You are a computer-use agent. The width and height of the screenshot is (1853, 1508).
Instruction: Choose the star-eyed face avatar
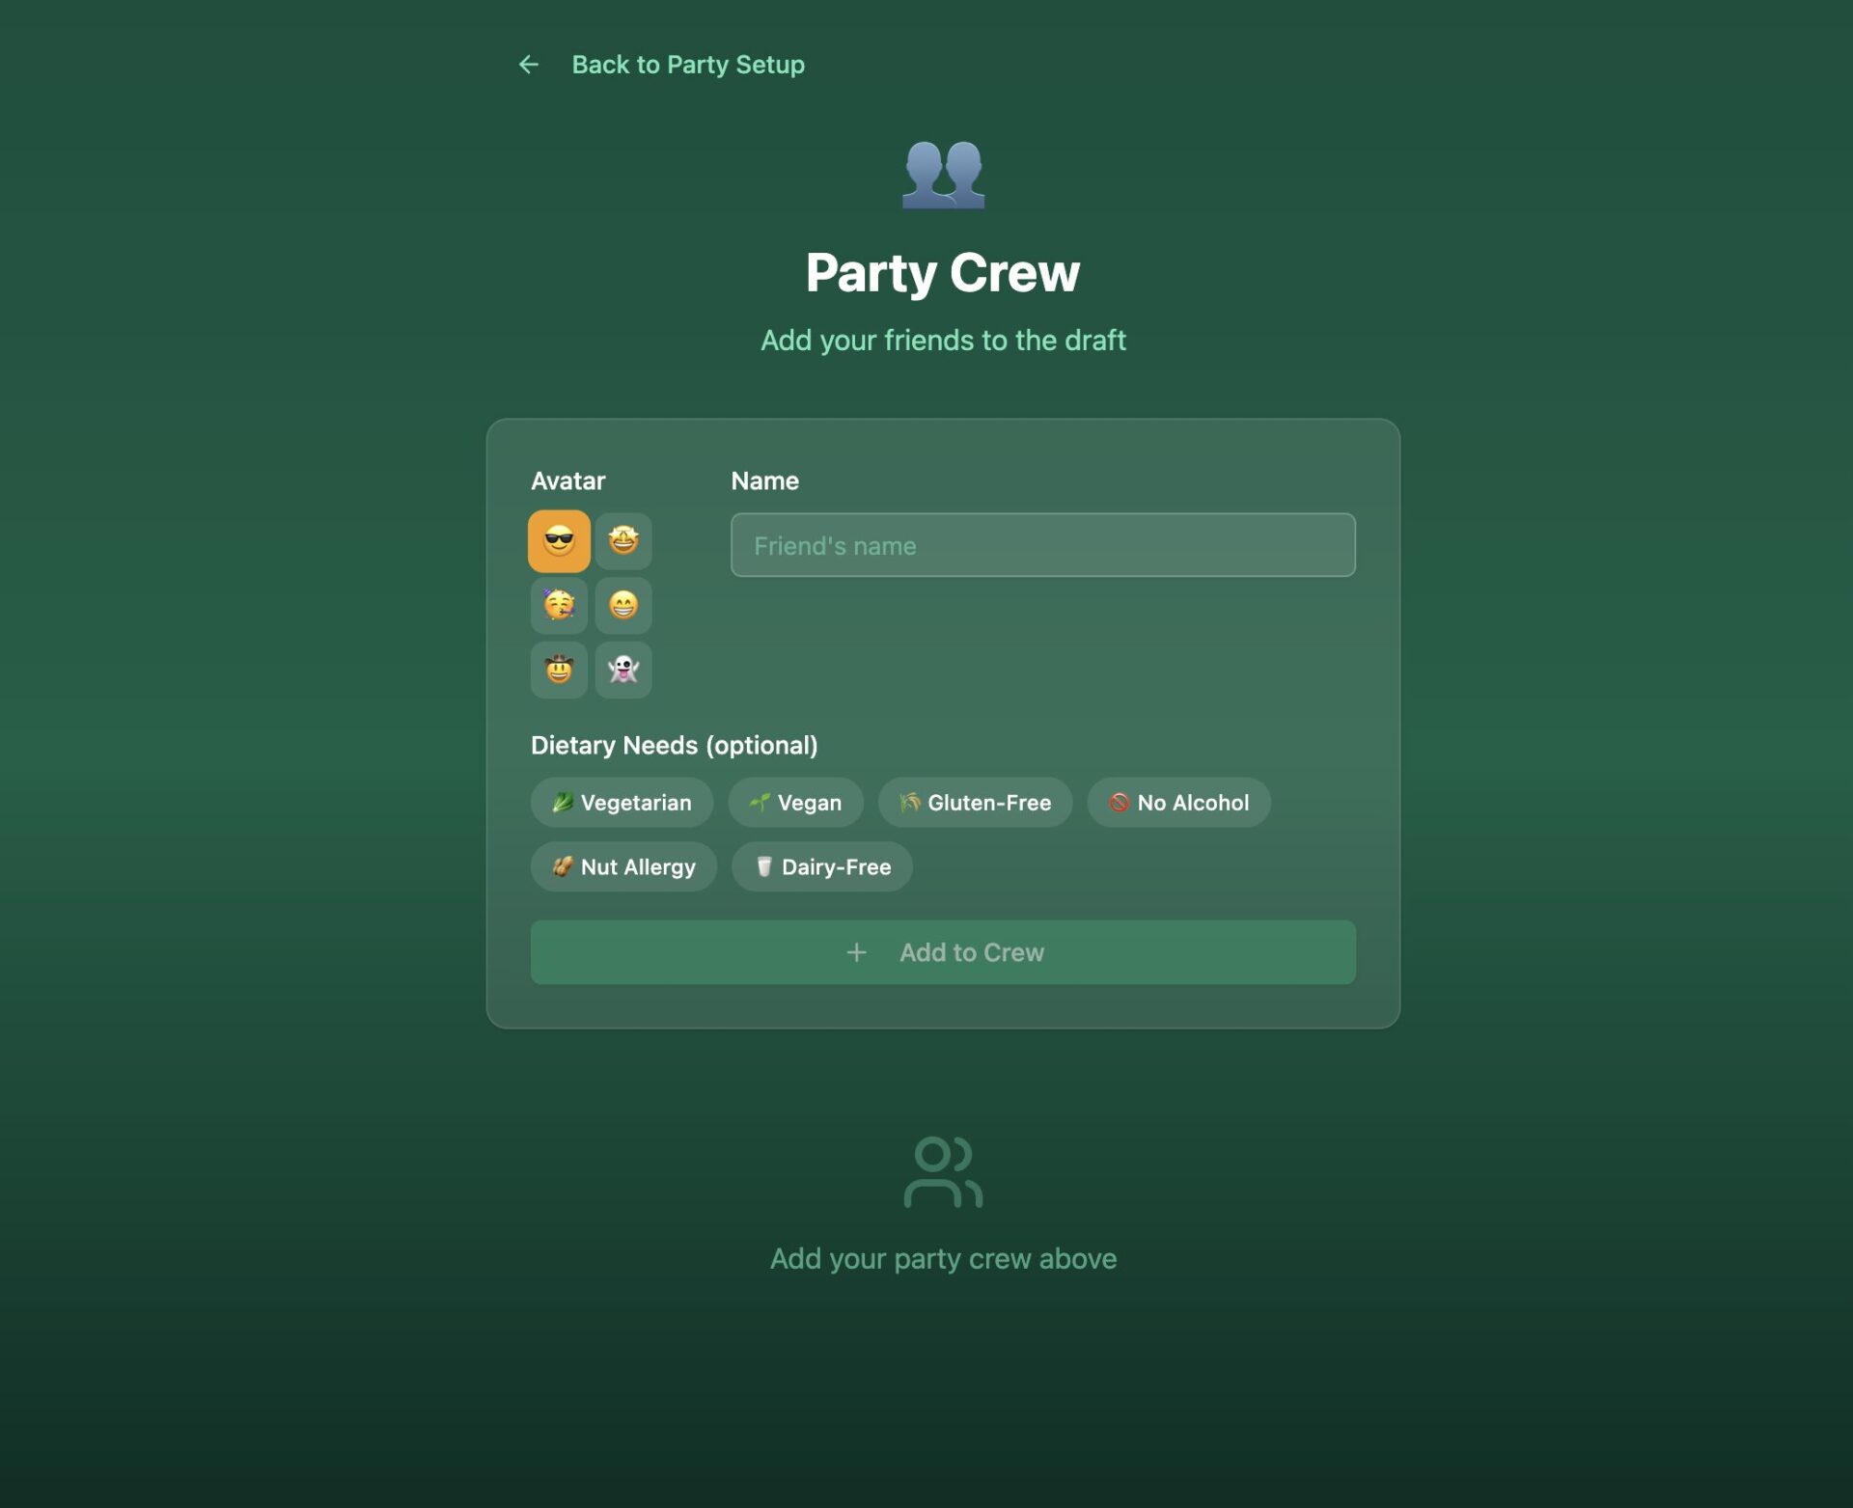coord(623,541)
